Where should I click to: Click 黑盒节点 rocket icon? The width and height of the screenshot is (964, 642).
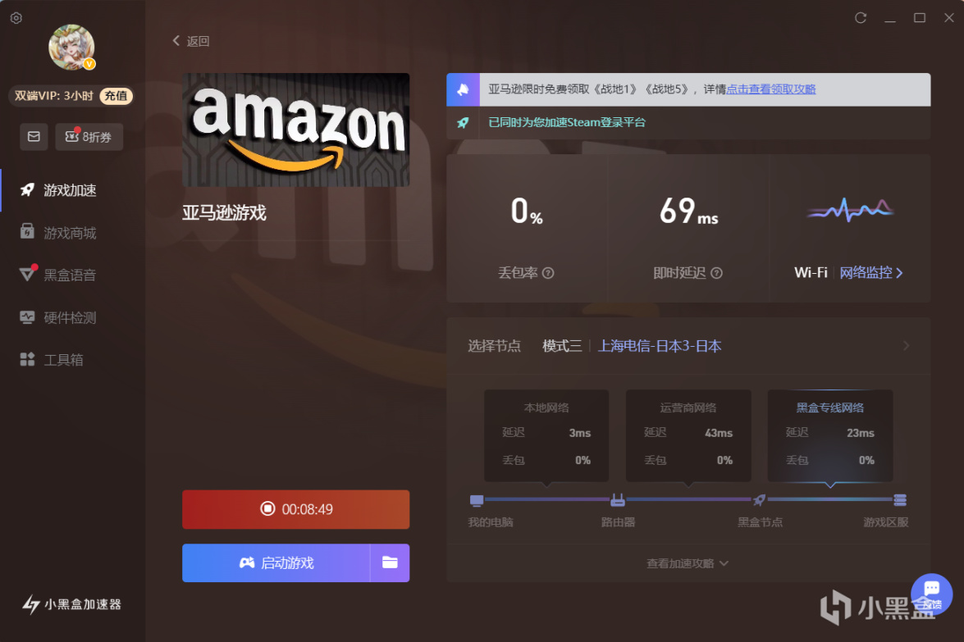759,500
